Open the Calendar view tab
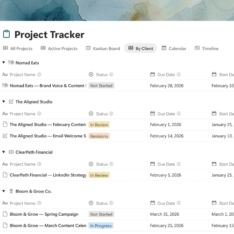 (x=174, y=48)
